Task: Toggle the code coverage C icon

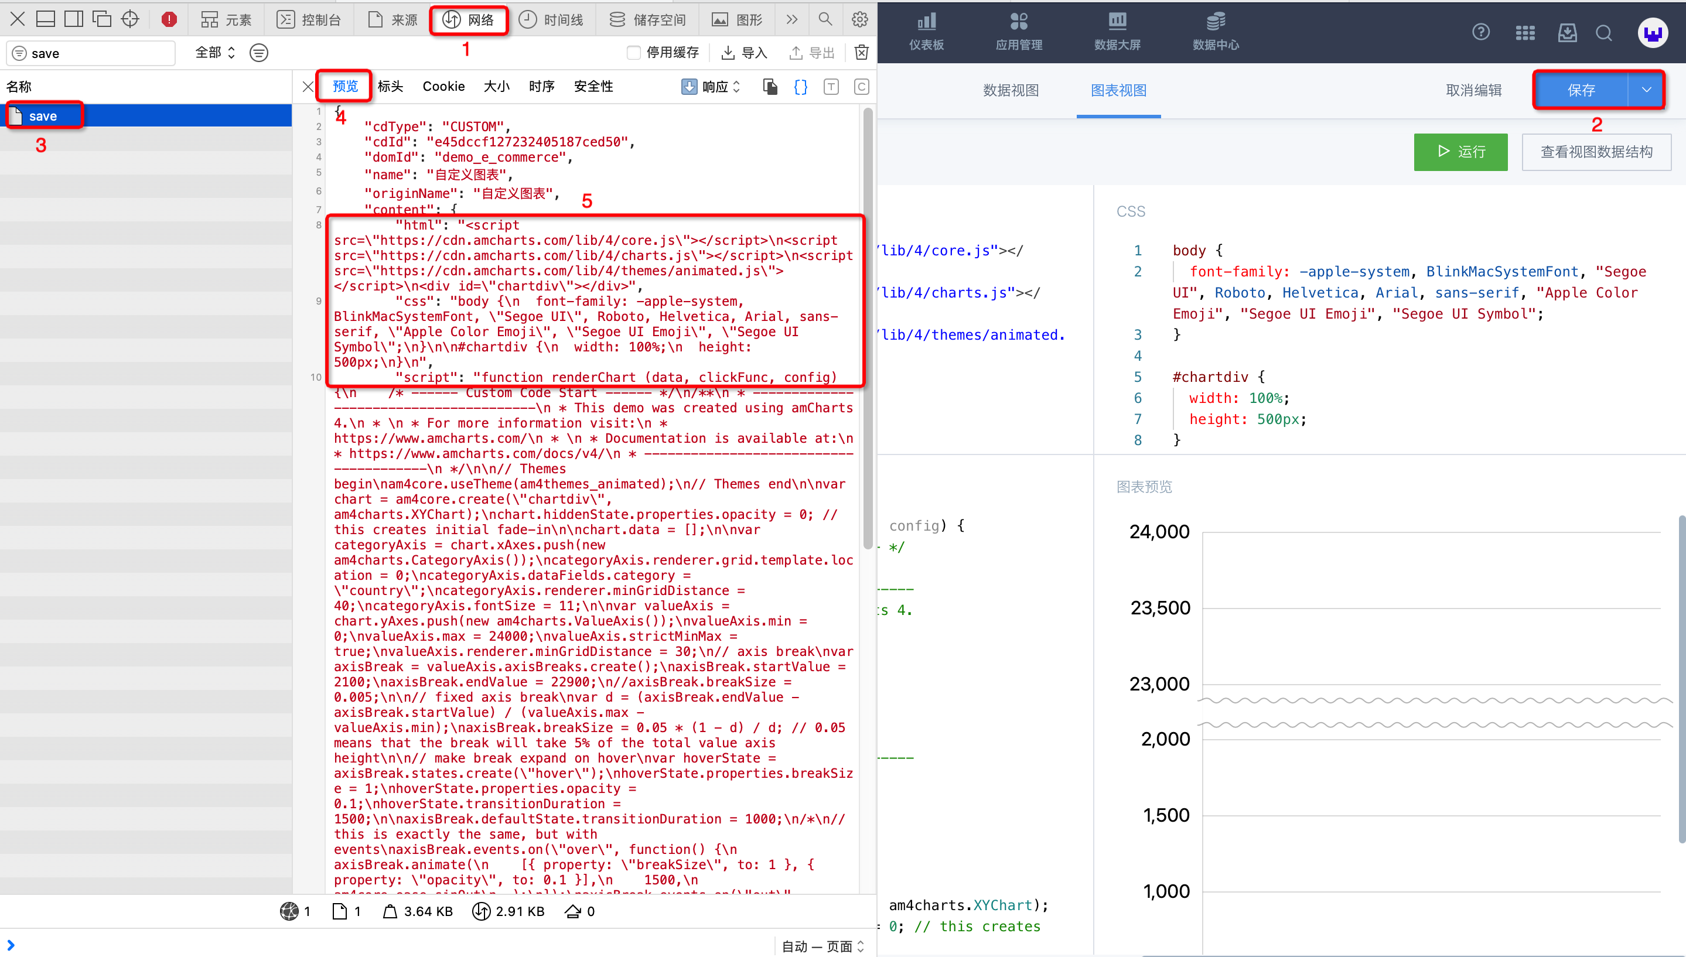Action: point(861,87)
